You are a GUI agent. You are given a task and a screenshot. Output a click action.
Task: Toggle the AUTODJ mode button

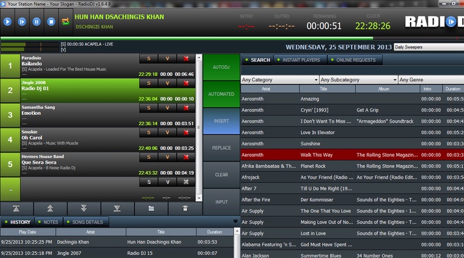221,67
